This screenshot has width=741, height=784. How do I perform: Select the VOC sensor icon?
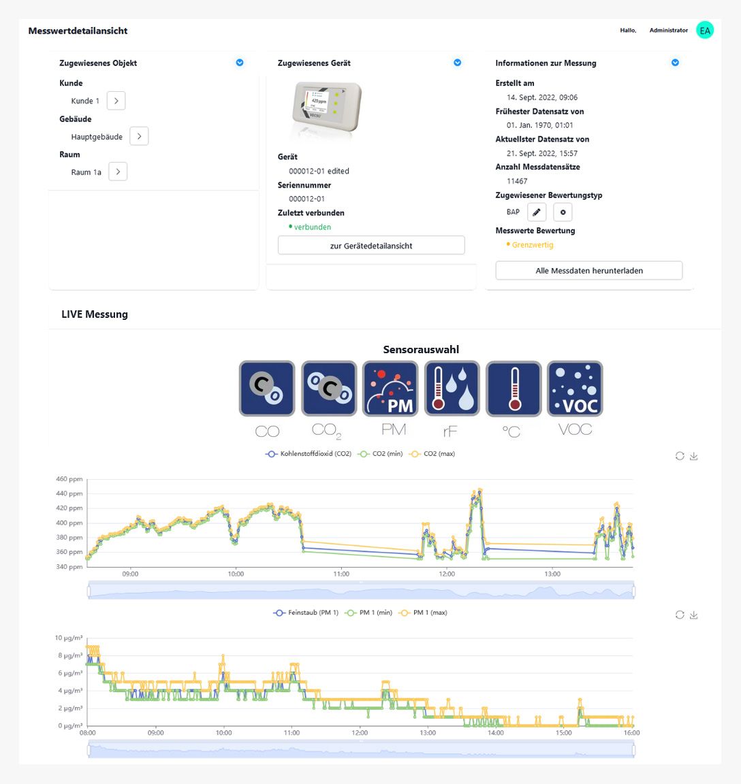[x=575, y=389]
